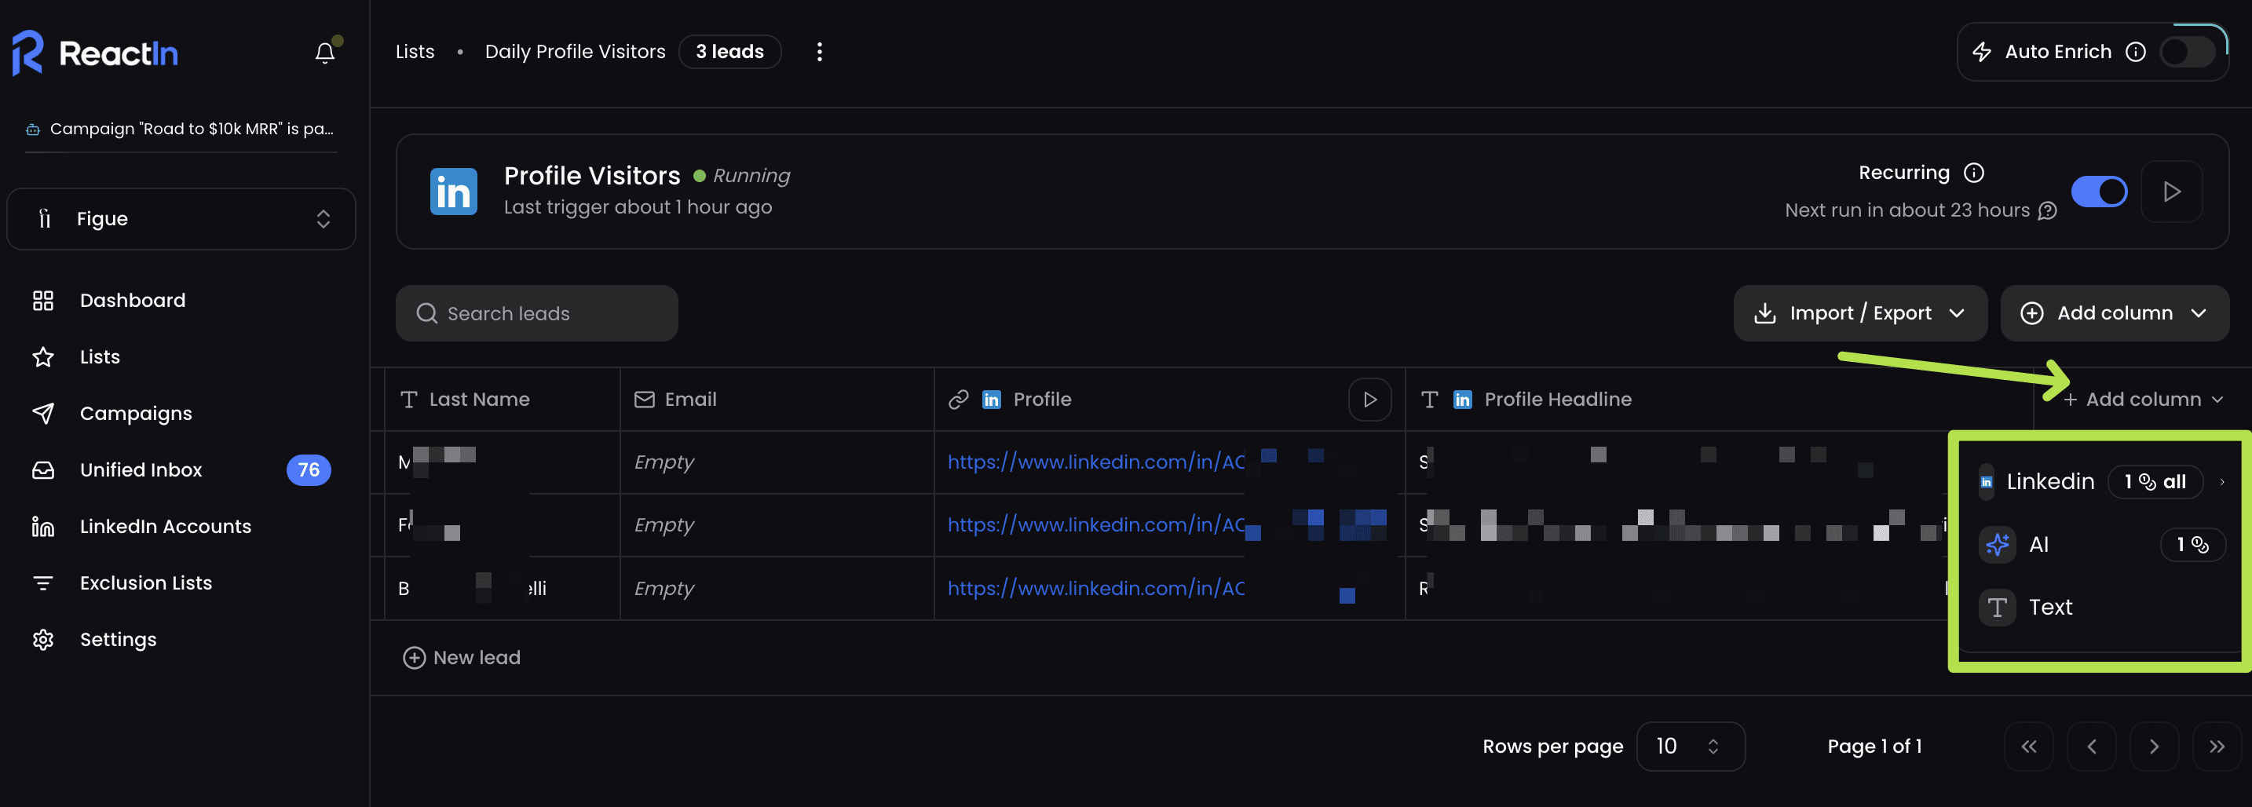
Task: Click the Recurring info icon
Action: (x=1973, y=172)
